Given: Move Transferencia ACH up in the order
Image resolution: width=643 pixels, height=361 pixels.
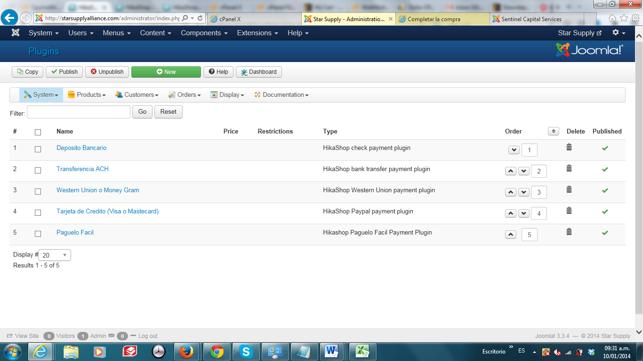Looking at the screenshot, I should 511,171.
